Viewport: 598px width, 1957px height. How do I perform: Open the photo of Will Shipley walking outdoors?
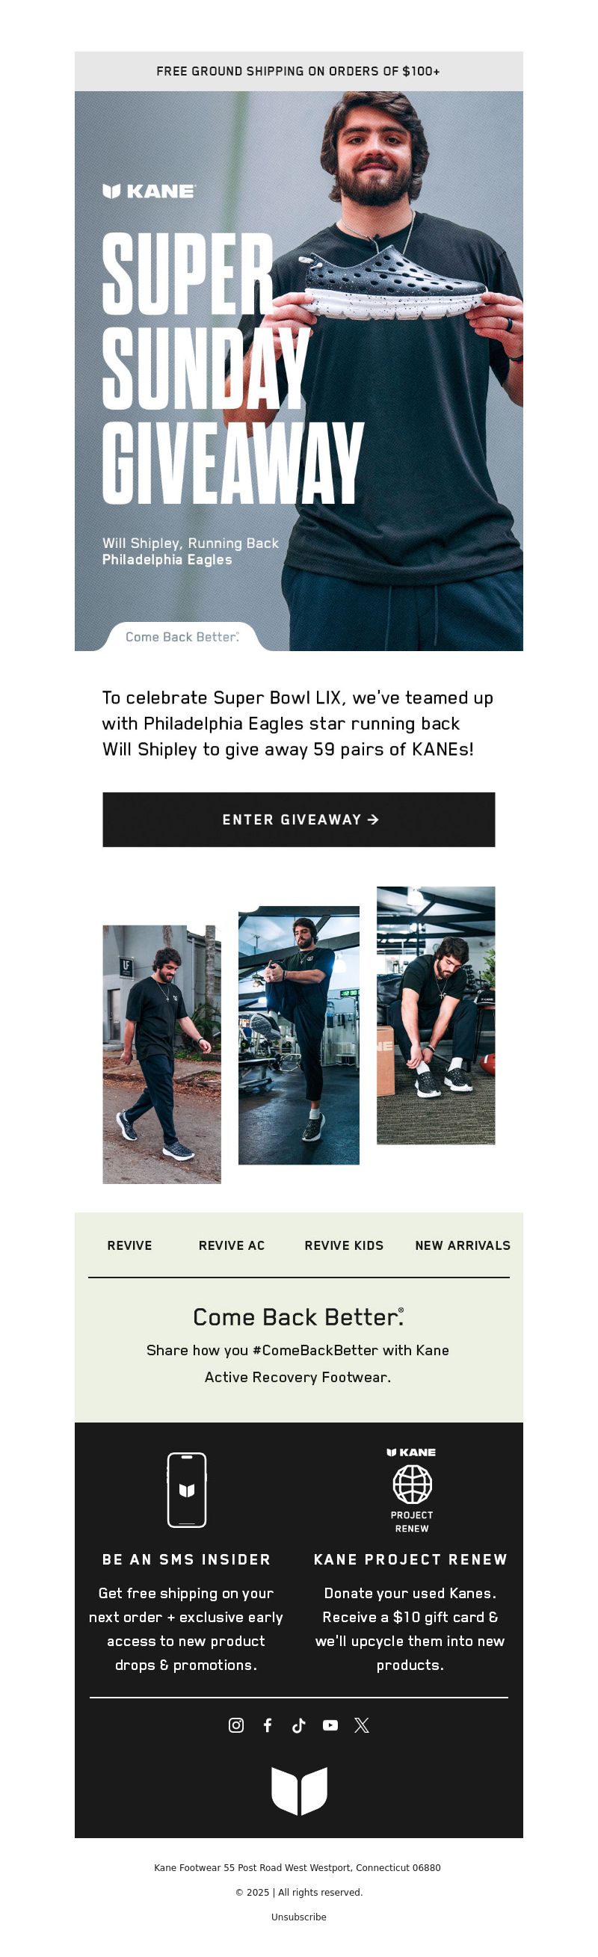pyautogui.click(x=162, y=1054)
